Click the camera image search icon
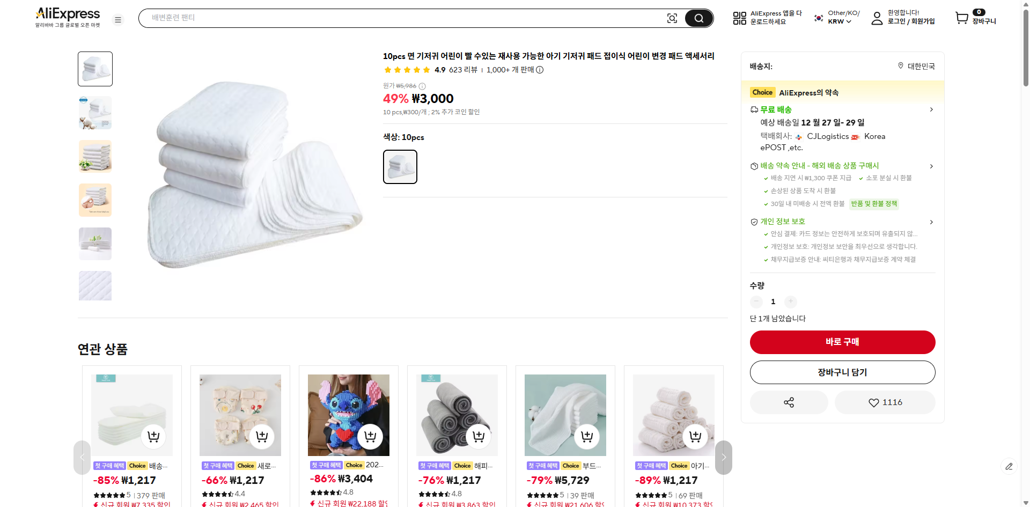Image resolution: width=1030 pixels, height=507 pixels. tap(672, 18)
